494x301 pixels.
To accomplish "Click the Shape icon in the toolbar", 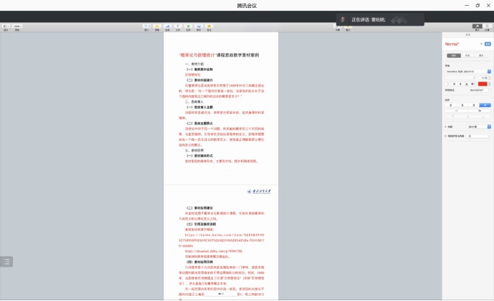I will click(x=188, y=26).
